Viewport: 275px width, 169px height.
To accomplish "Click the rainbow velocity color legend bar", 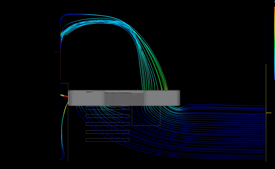I will [x=274, y=43].
